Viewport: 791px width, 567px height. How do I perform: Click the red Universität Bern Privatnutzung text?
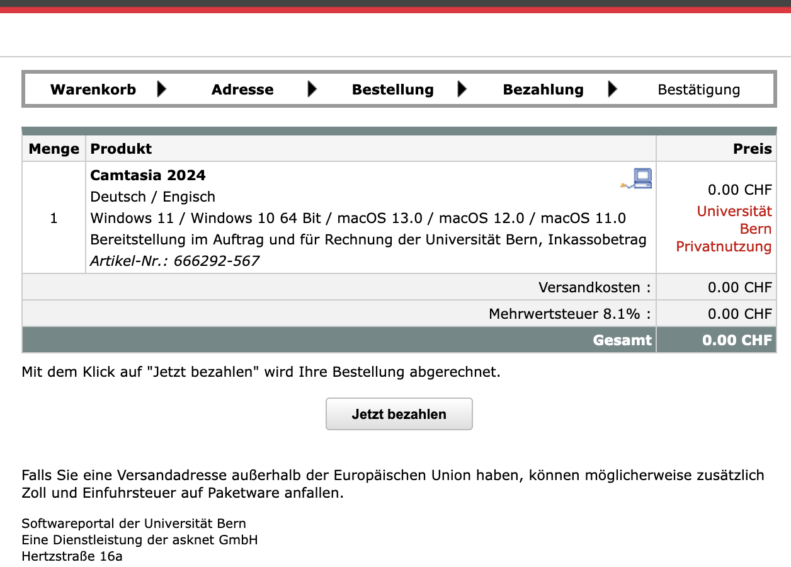click(724, 229)
